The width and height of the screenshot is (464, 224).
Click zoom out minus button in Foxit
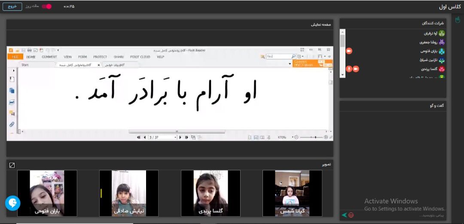(x=296, y=137)
